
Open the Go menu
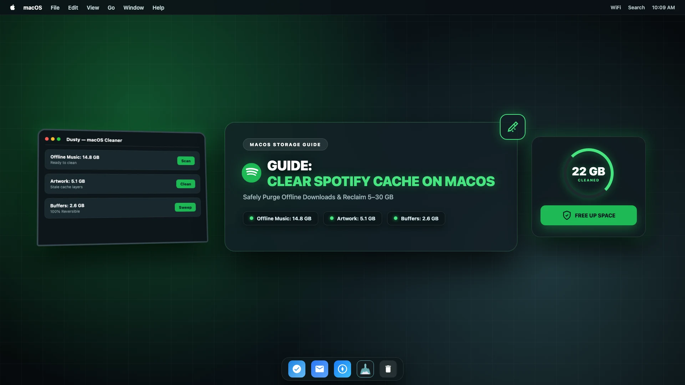[111, 7]
